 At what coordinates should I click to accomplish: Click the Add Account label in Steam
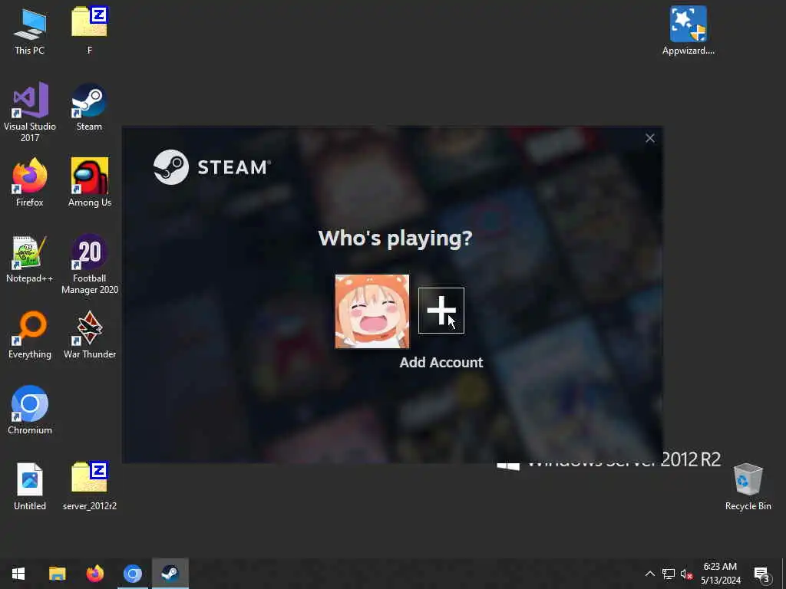441,362
